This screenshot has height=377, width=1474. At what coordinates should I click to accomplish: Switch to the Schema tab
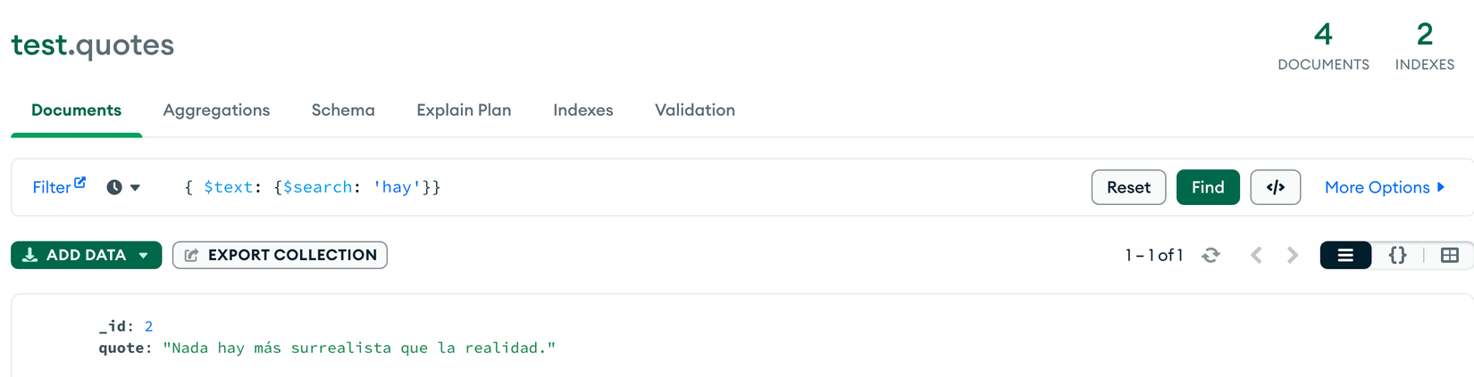[x=343, y=111]
